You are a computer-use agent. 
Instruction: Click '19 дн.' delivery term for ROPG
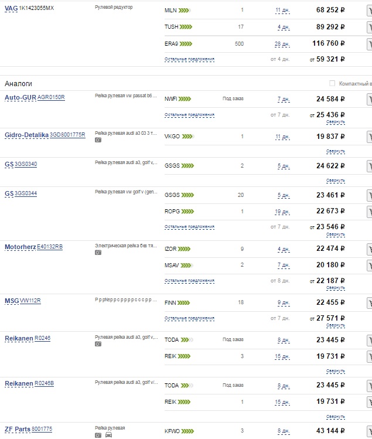pyautogui.click(x=282, y=212)
